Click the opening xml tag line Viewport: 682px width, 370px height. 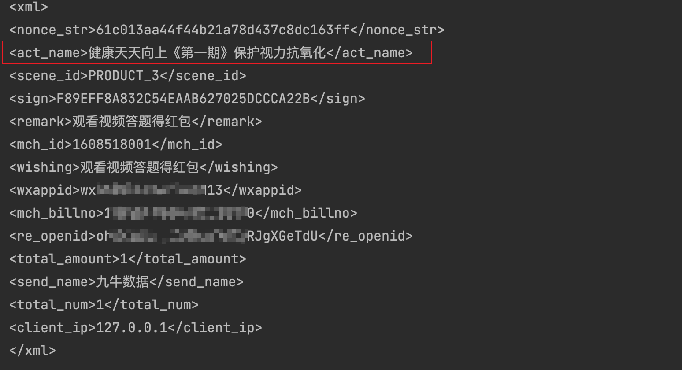29,7
